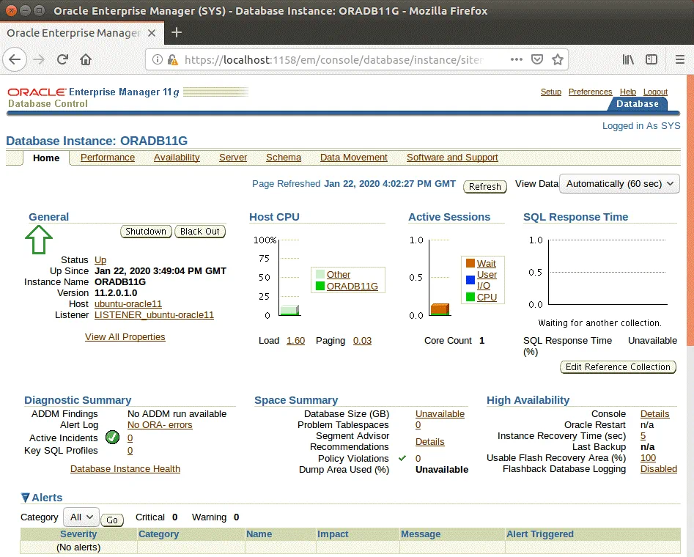
Task: Open the View Data refresh dropdown
Action: point(619,184)
